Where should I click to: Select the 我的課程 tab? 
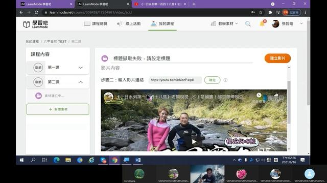click(x=162, y=24)
